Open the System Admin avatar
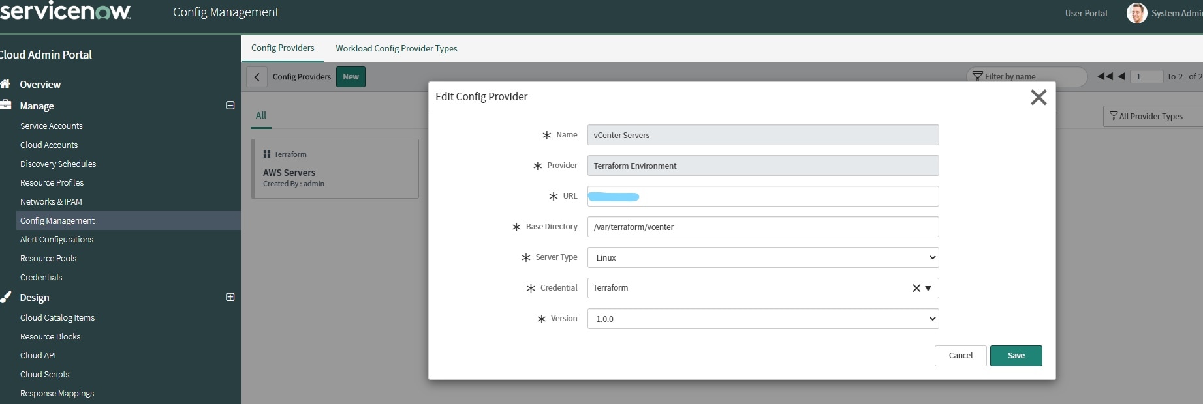The image size is (1203, 404). coord(1136,13)
